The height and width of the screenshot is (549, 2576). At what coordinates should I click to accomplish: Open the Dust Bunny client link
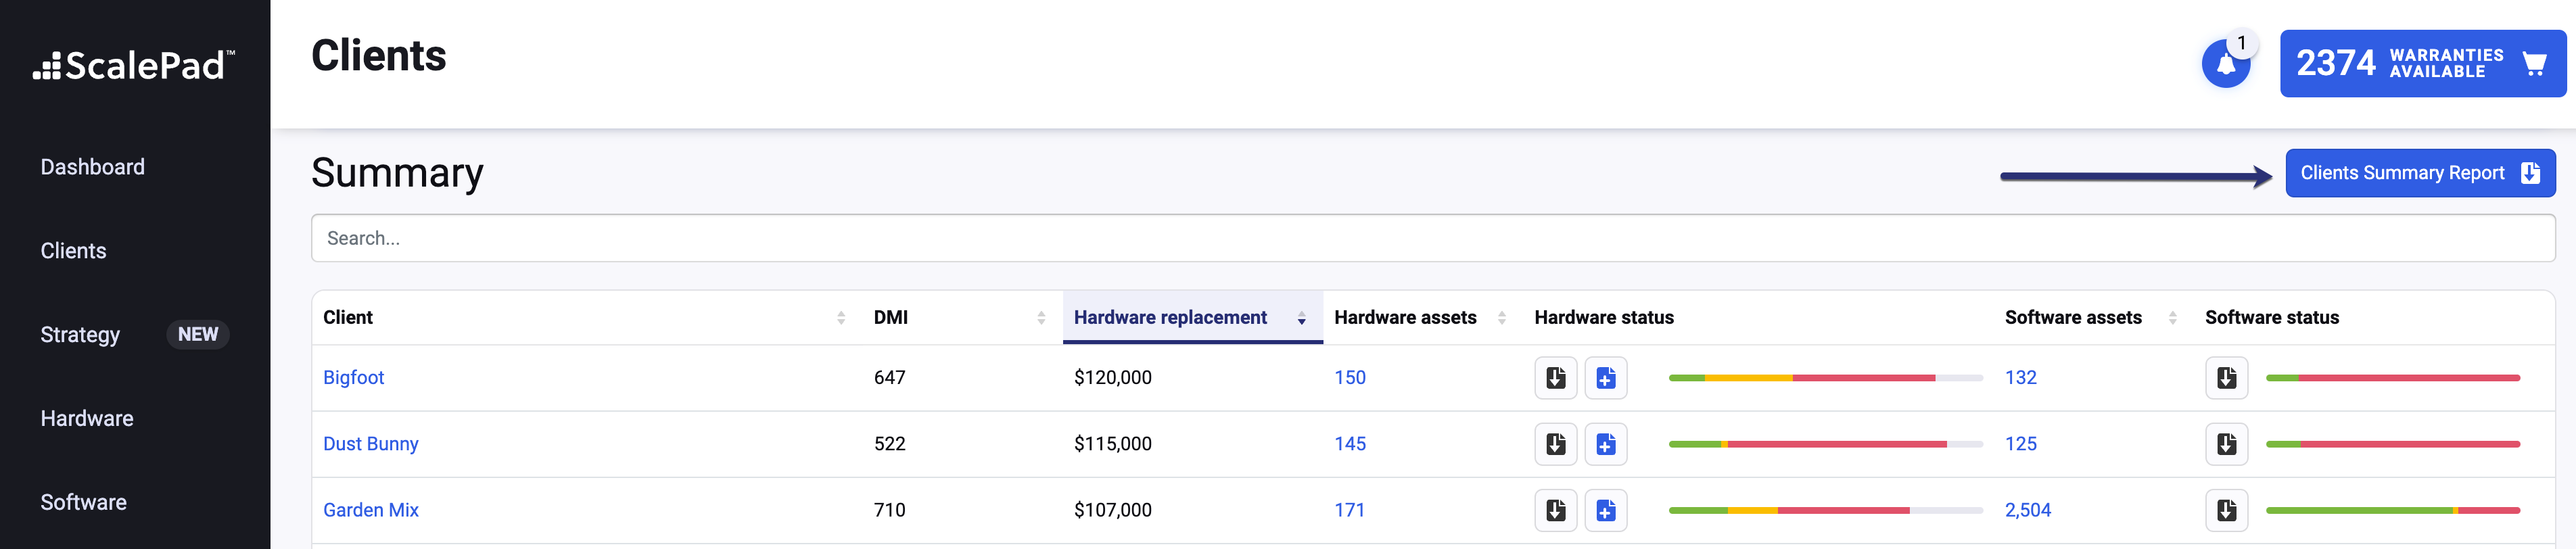pyautogui.click(x=371, y=444)
